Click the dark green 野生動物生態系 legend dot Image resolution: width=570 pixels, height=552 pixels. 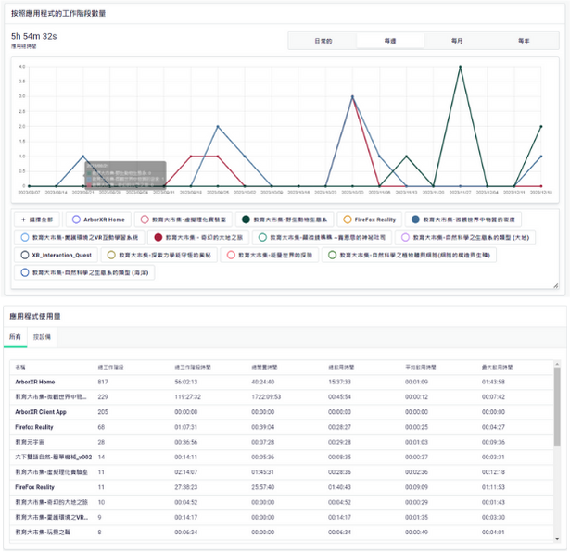tap(244, 220)
